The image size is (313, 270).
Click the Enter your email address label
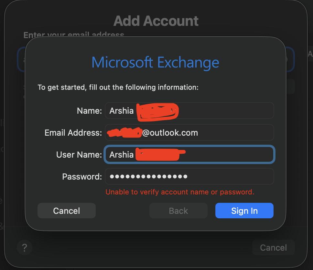coord(74,34)
